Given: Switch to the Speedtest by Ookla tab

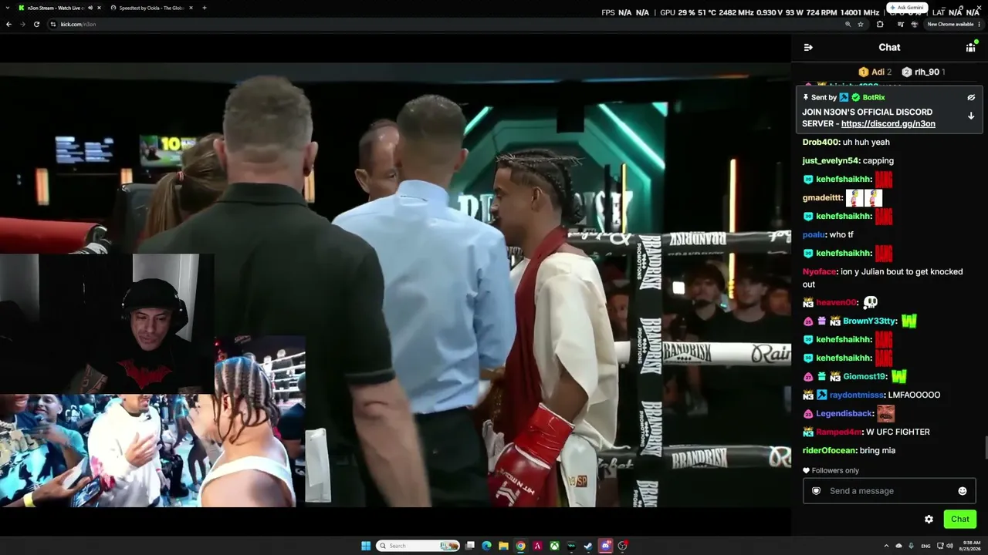Looking at the screenshot, I should click(x=151, y=8).
